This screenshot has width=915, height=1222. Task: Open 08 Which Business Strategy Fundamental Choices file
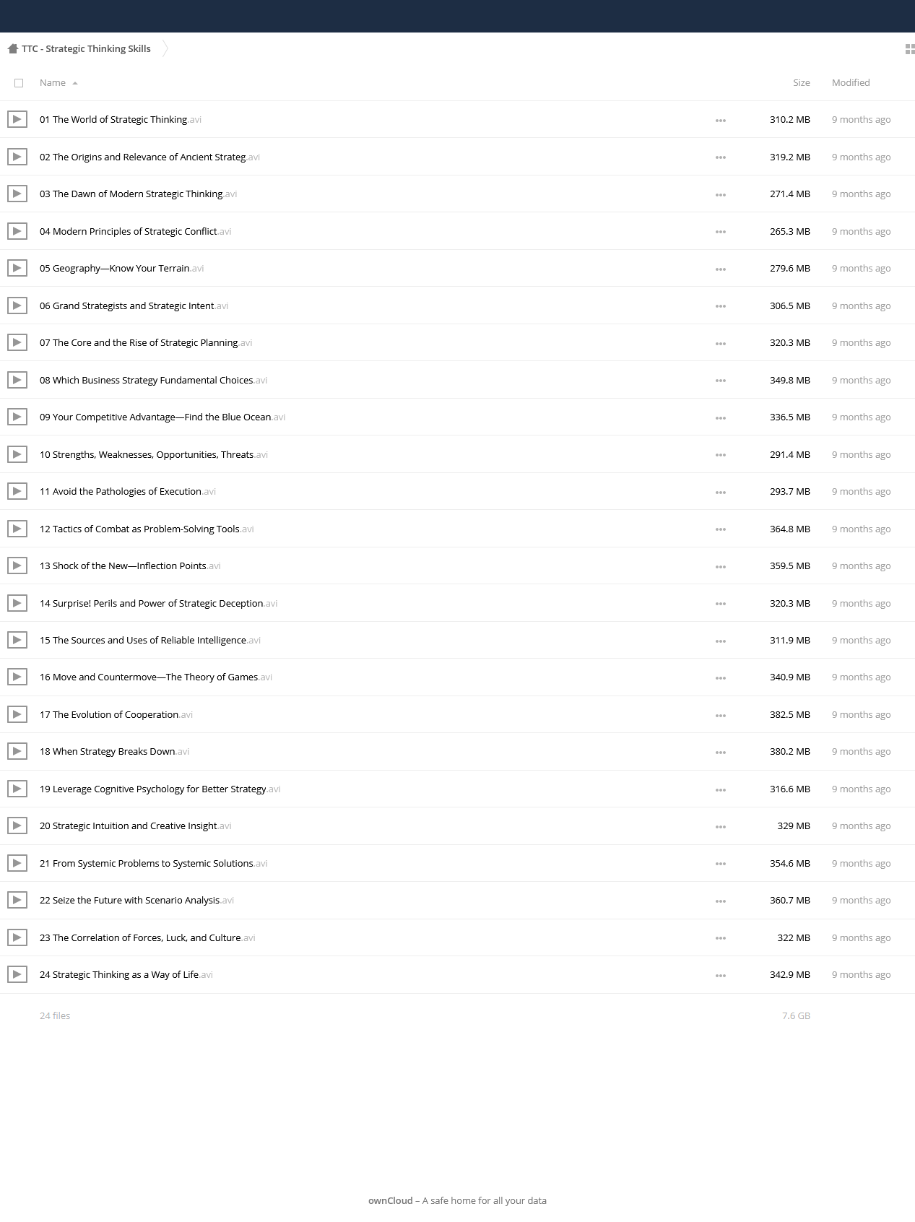[153, 380]
